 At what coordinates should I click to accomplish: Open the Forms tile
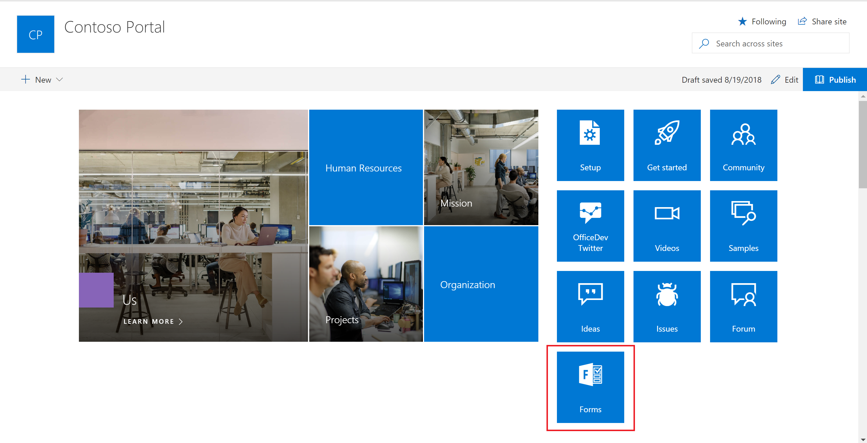point(590,387)
